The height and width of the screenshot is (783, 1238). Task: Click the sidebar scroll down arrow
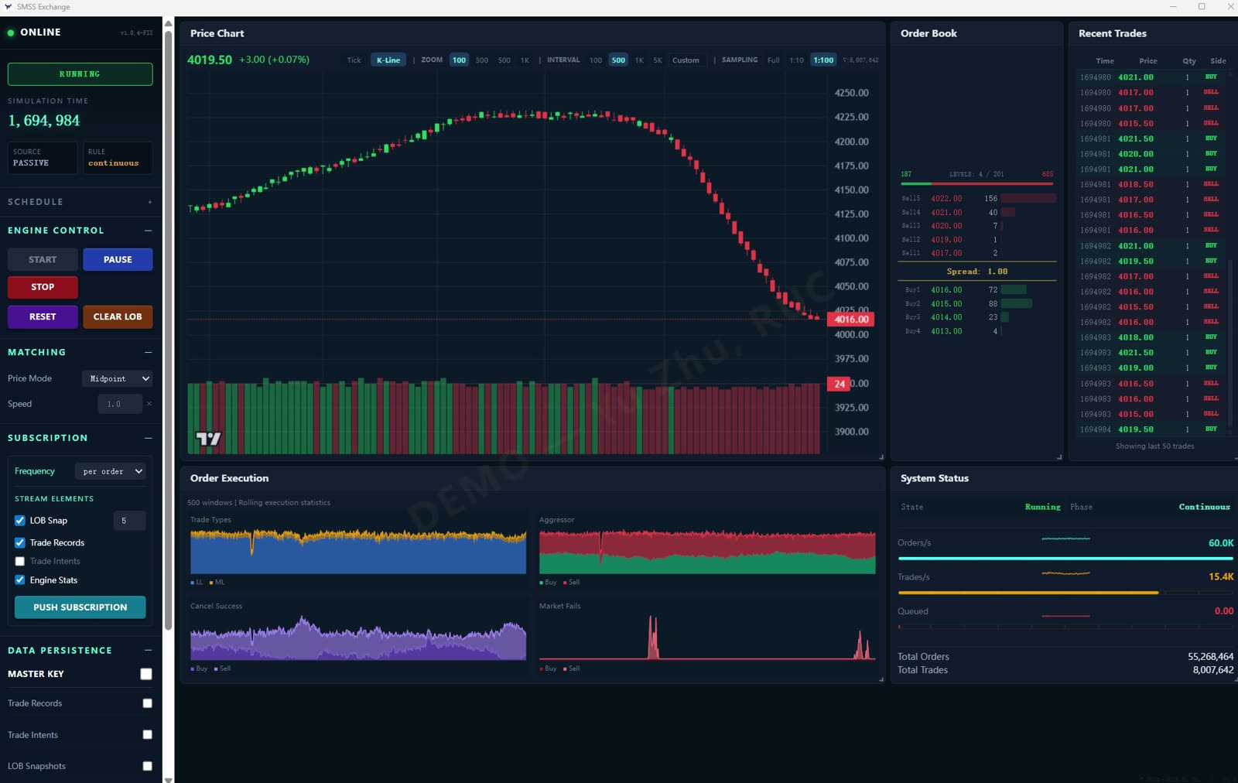pos(168,779)
